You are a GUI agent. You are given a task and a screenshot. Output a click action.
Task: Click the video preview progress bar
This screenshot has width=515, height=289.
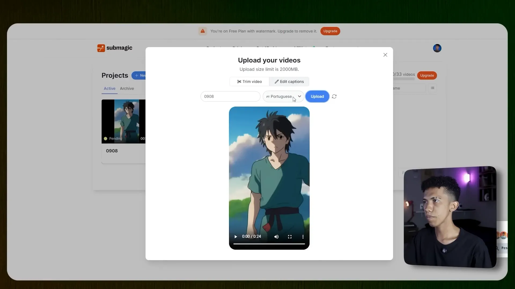point(269,244)
